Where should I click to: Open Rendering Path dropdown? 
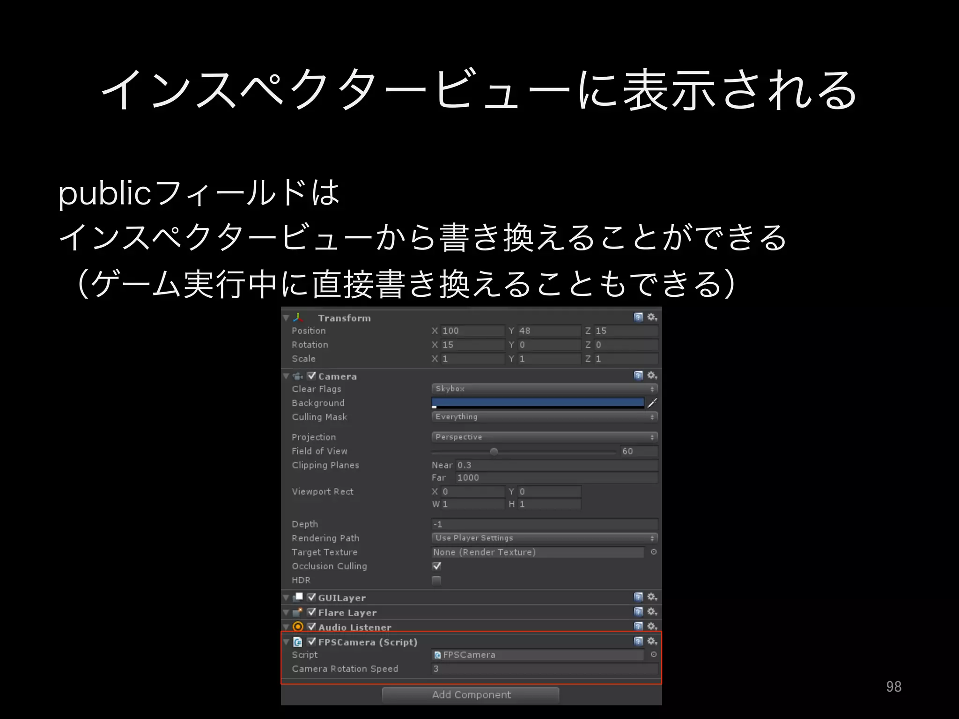coord(545,538)
